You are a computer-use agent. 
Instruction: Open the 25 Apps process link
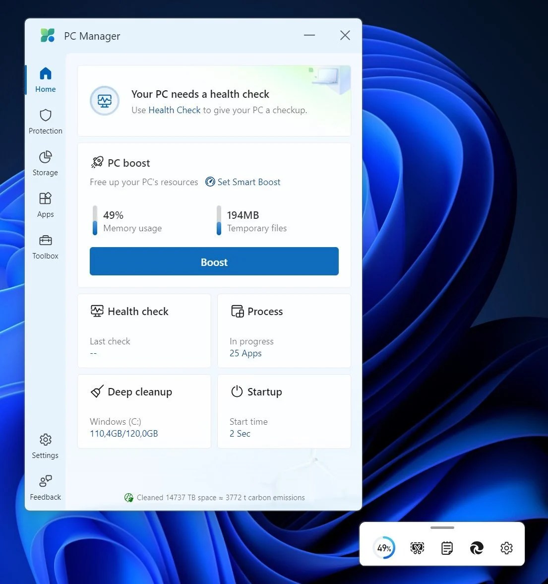(245, 353)
